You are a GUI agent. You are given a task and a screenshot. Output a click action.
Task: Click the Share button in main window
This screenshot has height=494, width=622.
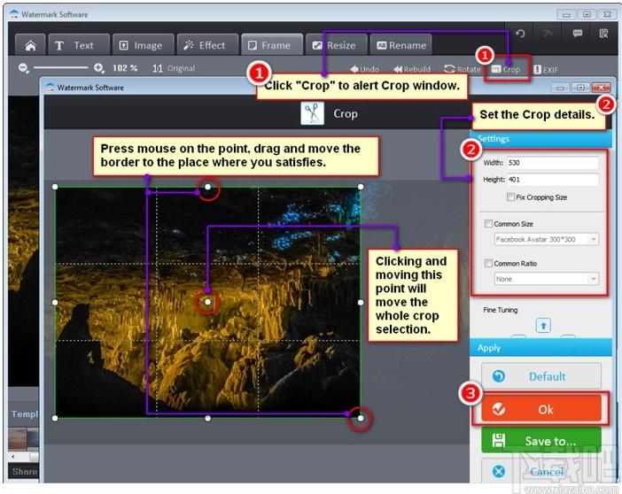[x=24, y=471]
